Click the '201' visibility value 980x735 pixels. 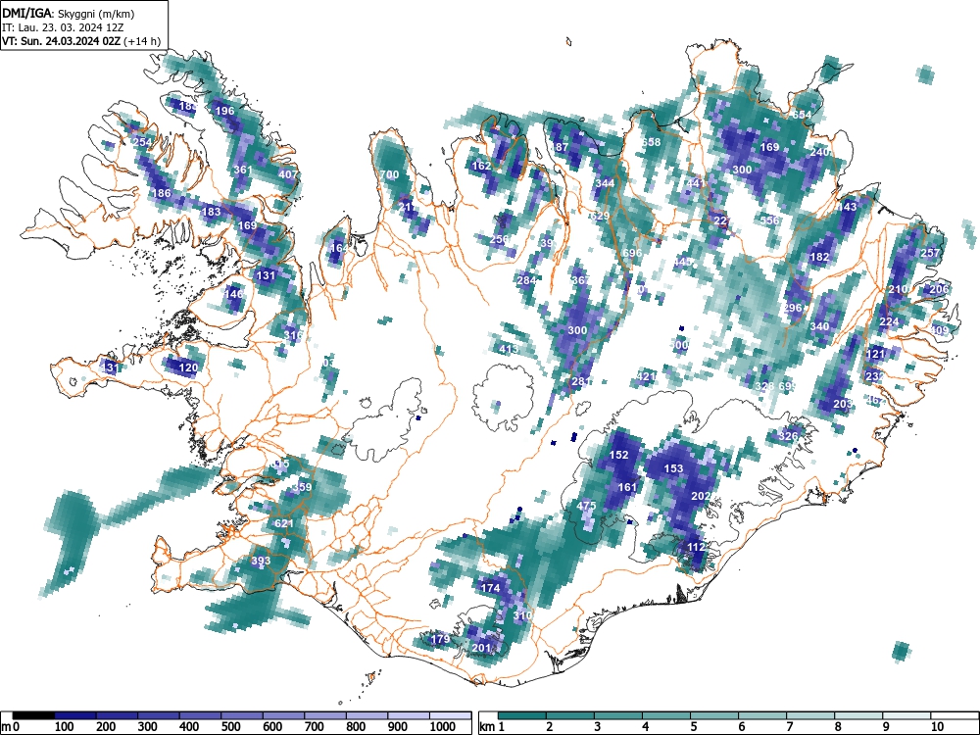click(x=480, y=648)
